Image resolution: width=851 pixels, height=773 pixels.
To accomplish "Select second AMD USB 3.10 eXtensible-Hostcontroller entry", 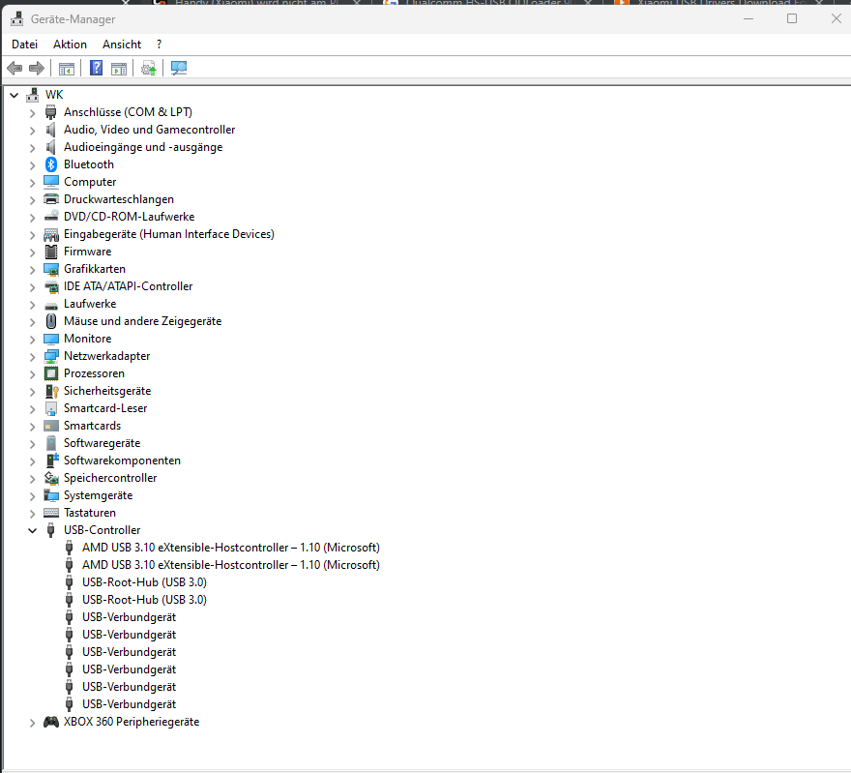I will pyautogui.click(x=231, y=565).
